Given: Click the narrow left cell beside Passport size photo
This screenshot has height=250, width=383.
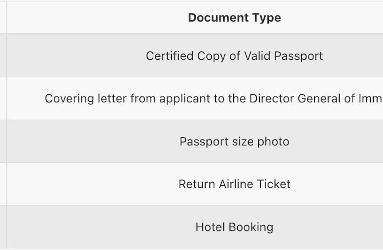Looking at the screenshot, I should coord(3,141).
